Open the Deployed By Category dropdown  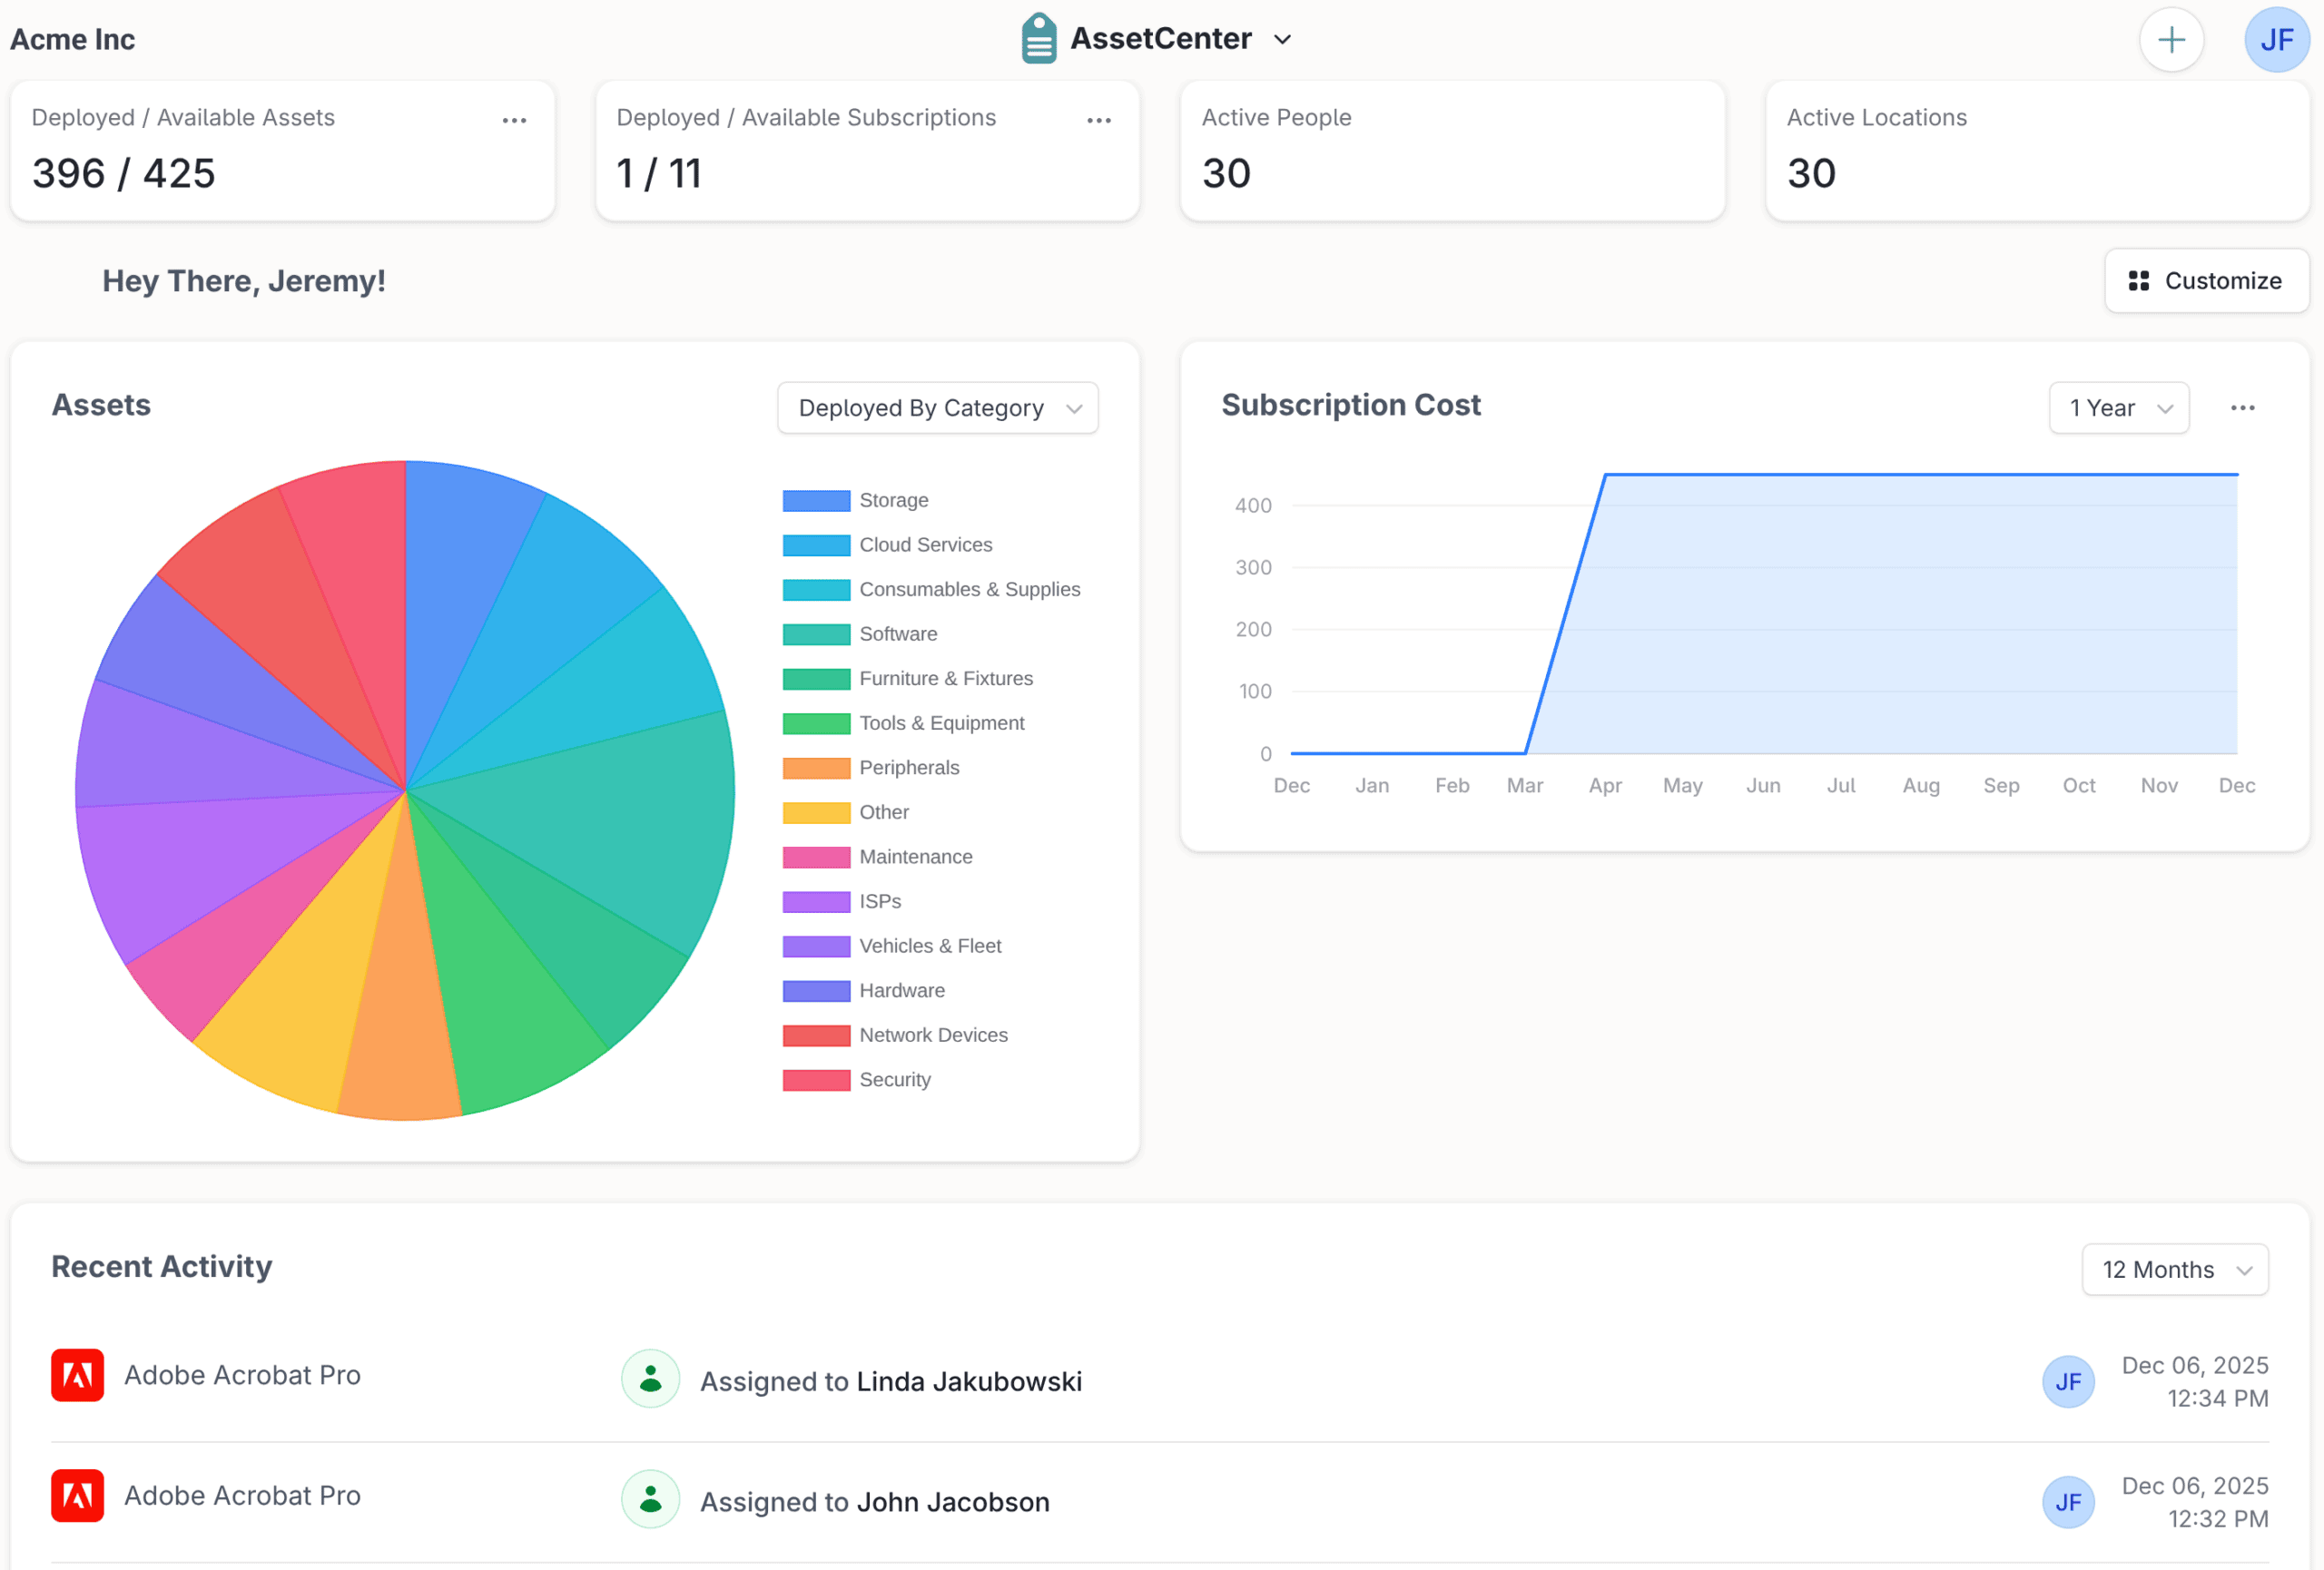click(937, 407)
